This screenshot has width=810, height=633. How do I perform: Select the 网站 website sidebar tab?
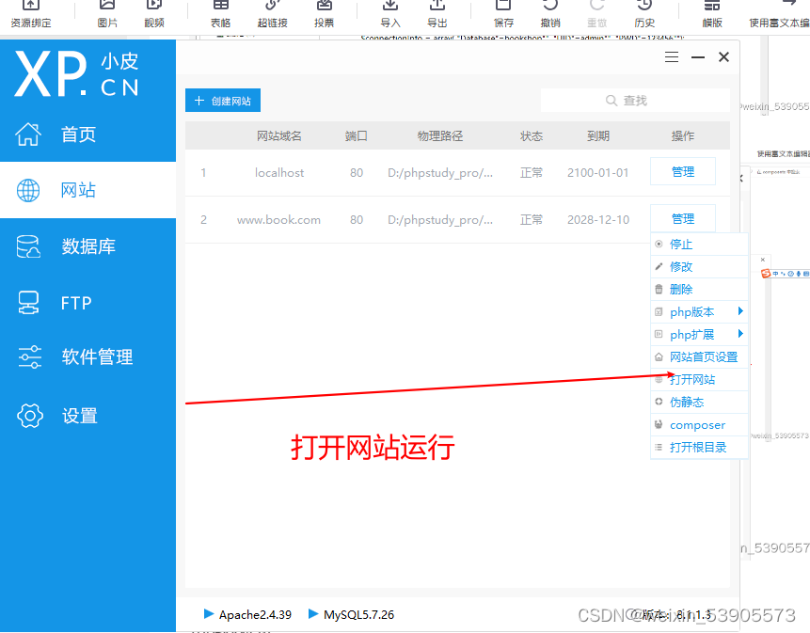[87, 190]
